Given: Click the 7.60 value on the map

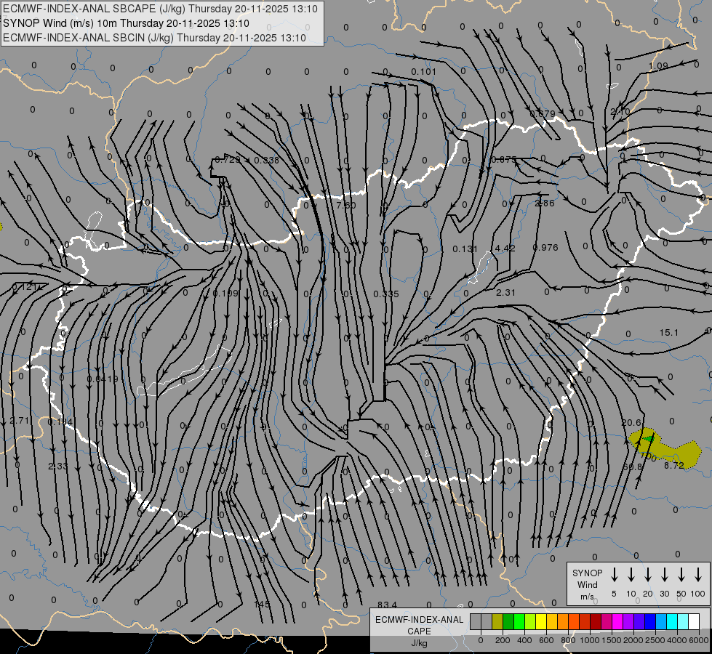Looking at the screenshot, I should [x=346, y=205].
